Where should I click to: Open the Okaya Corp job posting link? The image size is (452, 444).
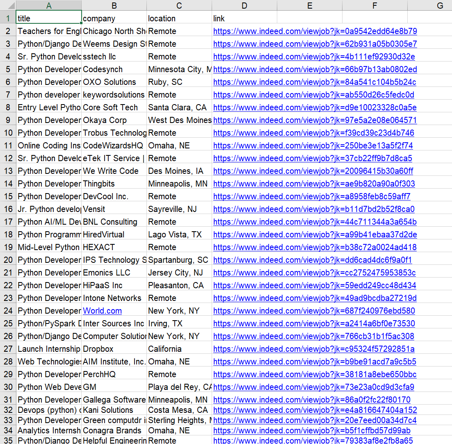(x=314, y=120)
